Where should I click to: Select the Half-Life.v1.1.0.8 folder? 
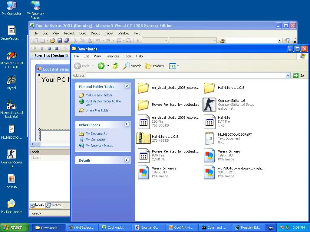coord(224,88)
